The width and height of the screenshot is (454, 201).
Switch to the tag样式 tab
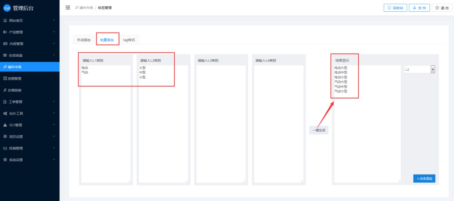point(129,40)
